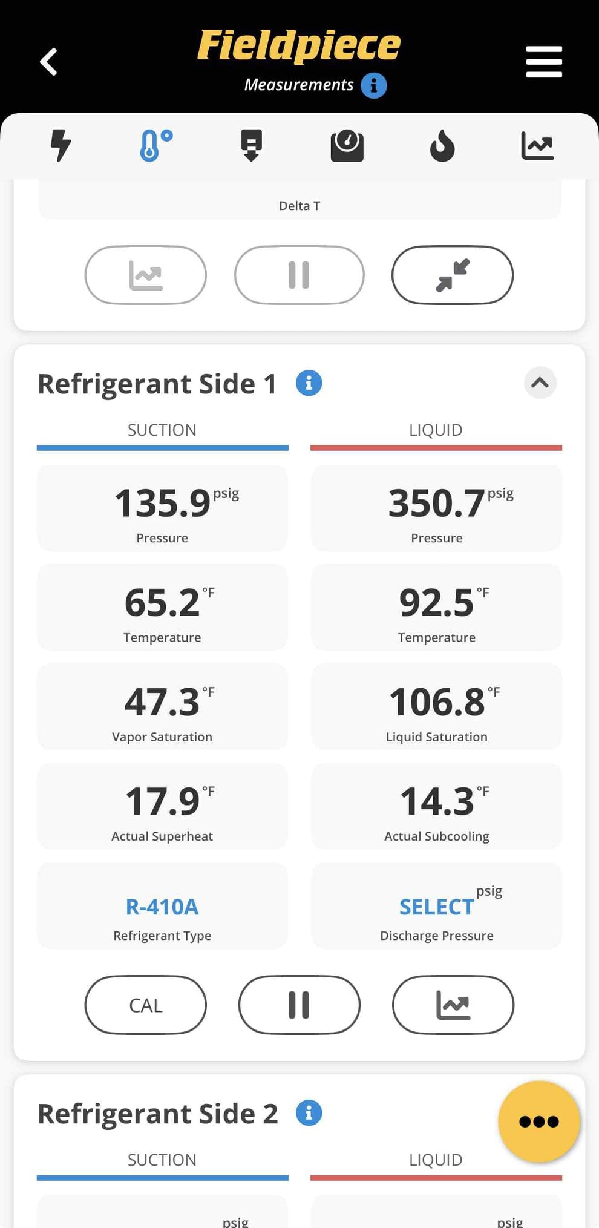Screen dimensions: 599x1228
Task: Change the R-410A refrigerant type
Action: (162, 906)
